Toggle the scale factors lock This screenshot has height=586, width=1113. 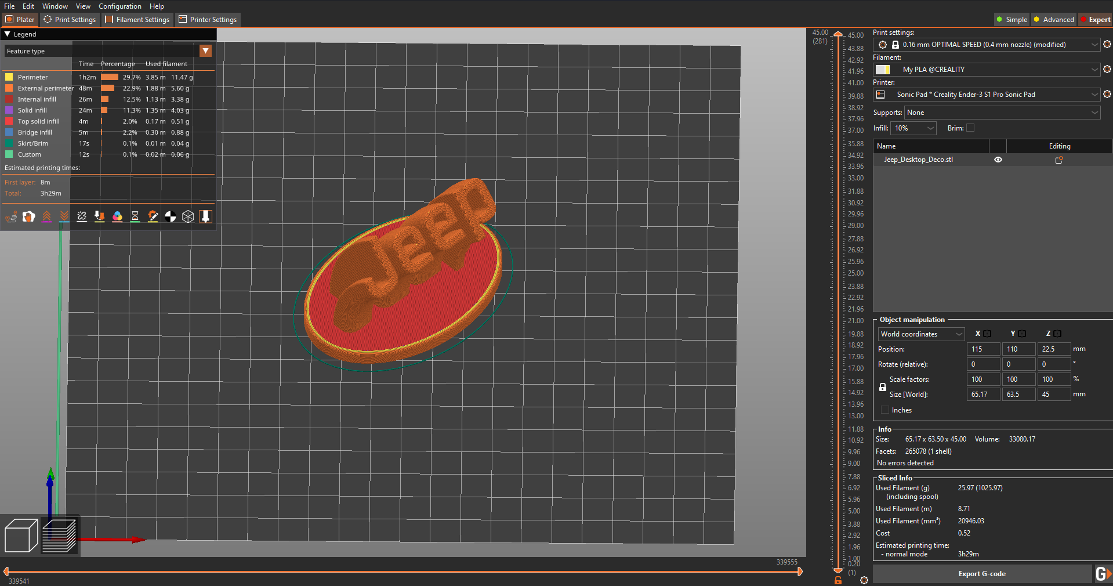[x=883, y=387]
